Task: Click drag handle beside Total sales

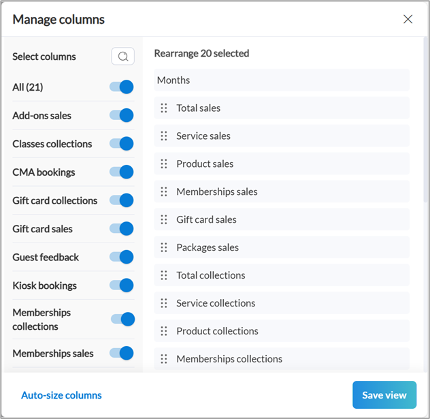Action: [x=164, y=108]
